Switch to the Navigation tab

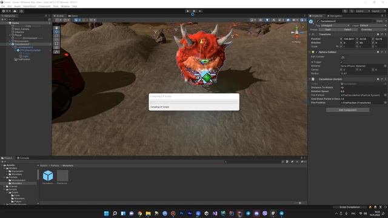tap(335, 16)
